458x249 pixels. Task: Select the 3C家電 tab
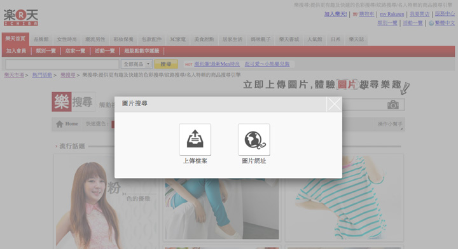coord(177,39)
